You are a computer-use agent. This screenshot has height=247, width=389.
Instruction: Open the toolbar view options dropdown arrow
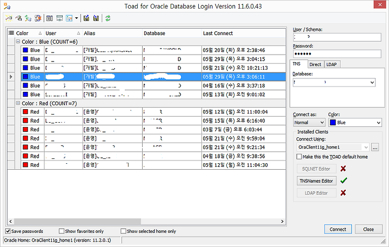pos(76,18)
